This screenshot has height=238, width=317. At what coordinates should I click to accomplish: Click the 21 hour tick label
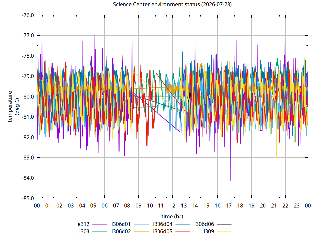[x=274, y=206]
